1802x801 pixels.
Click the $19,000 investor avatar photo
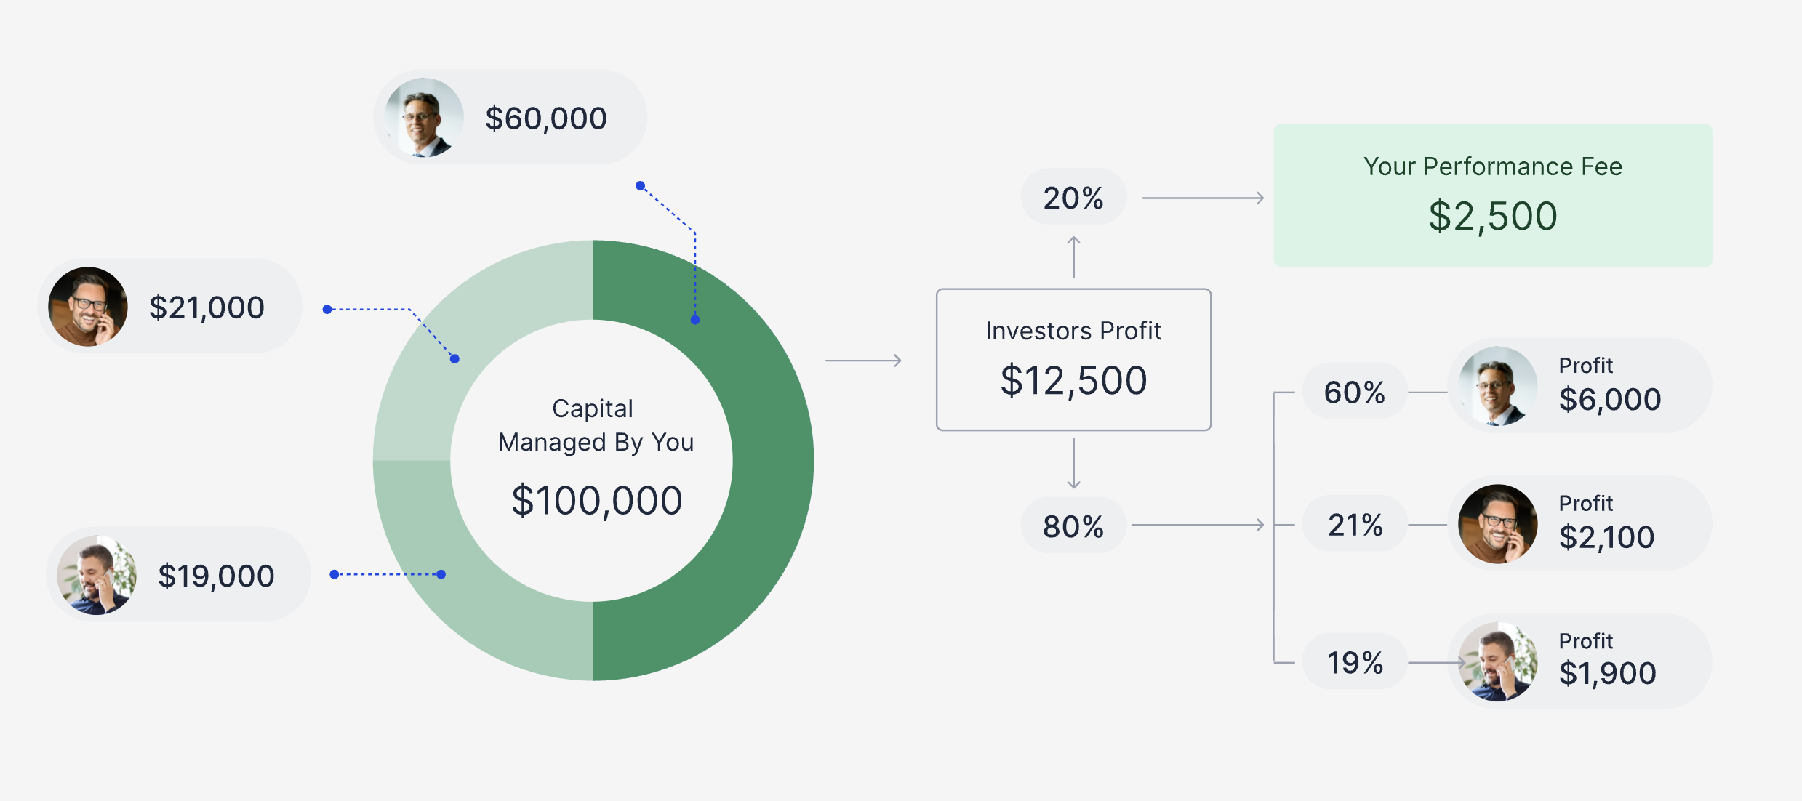(x=97, y=575)
